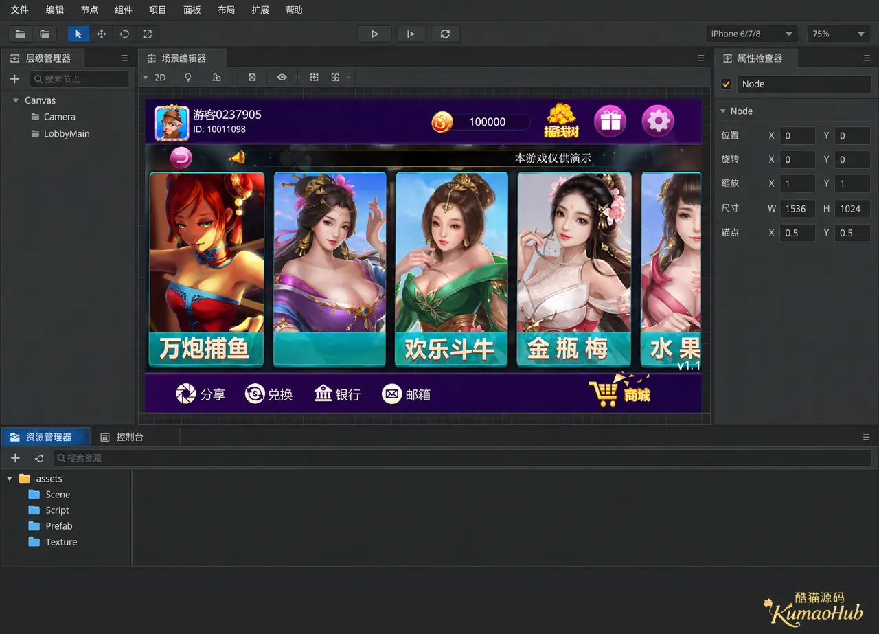The image size is (879, 634).
Task: Click the gold coin icon beside 100000
Action: tap(443, 122)
